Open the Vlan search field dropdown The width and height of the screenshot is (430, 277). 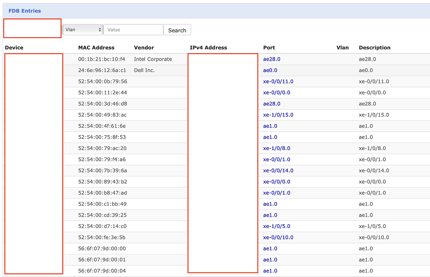click(x=82, y=30)
